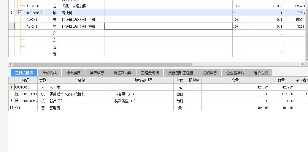Select the A1-2-2 code cell

(32, 26)
